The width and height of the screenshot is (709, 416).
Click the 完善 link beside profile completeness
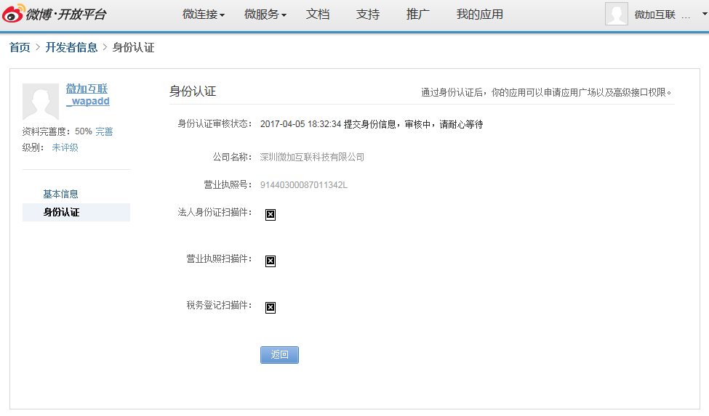[x=104, y=131]
